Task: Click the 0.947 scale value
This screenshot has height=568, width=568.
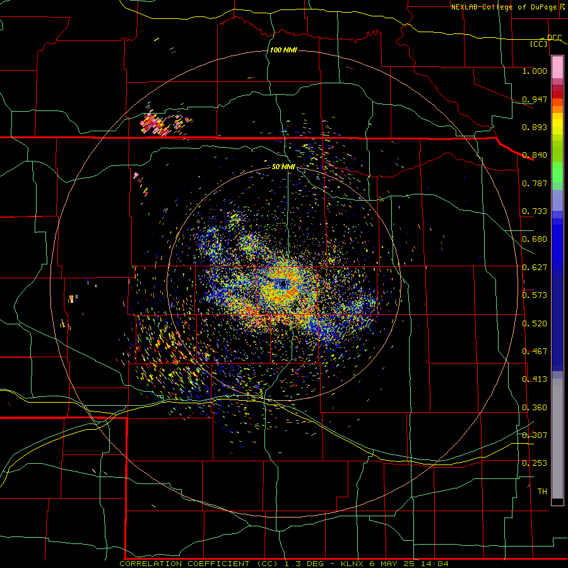Action: click(x=535, y=99)
